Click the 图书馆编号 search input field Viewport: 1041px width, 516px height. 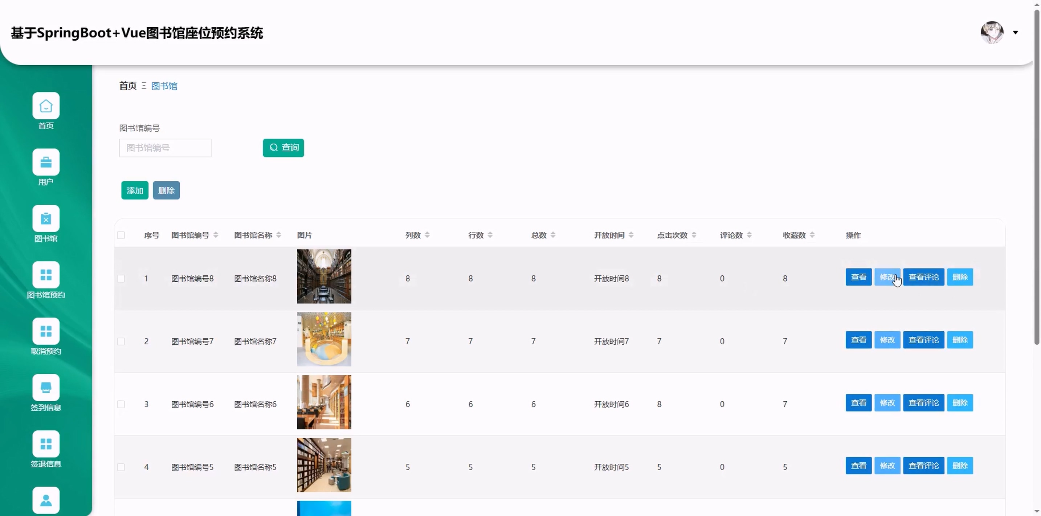165,148
